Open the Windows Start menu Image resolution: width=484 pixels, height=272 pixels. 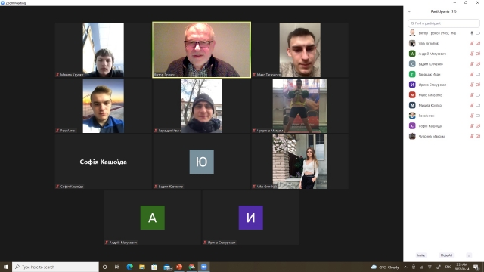click(x=6, y=267)
